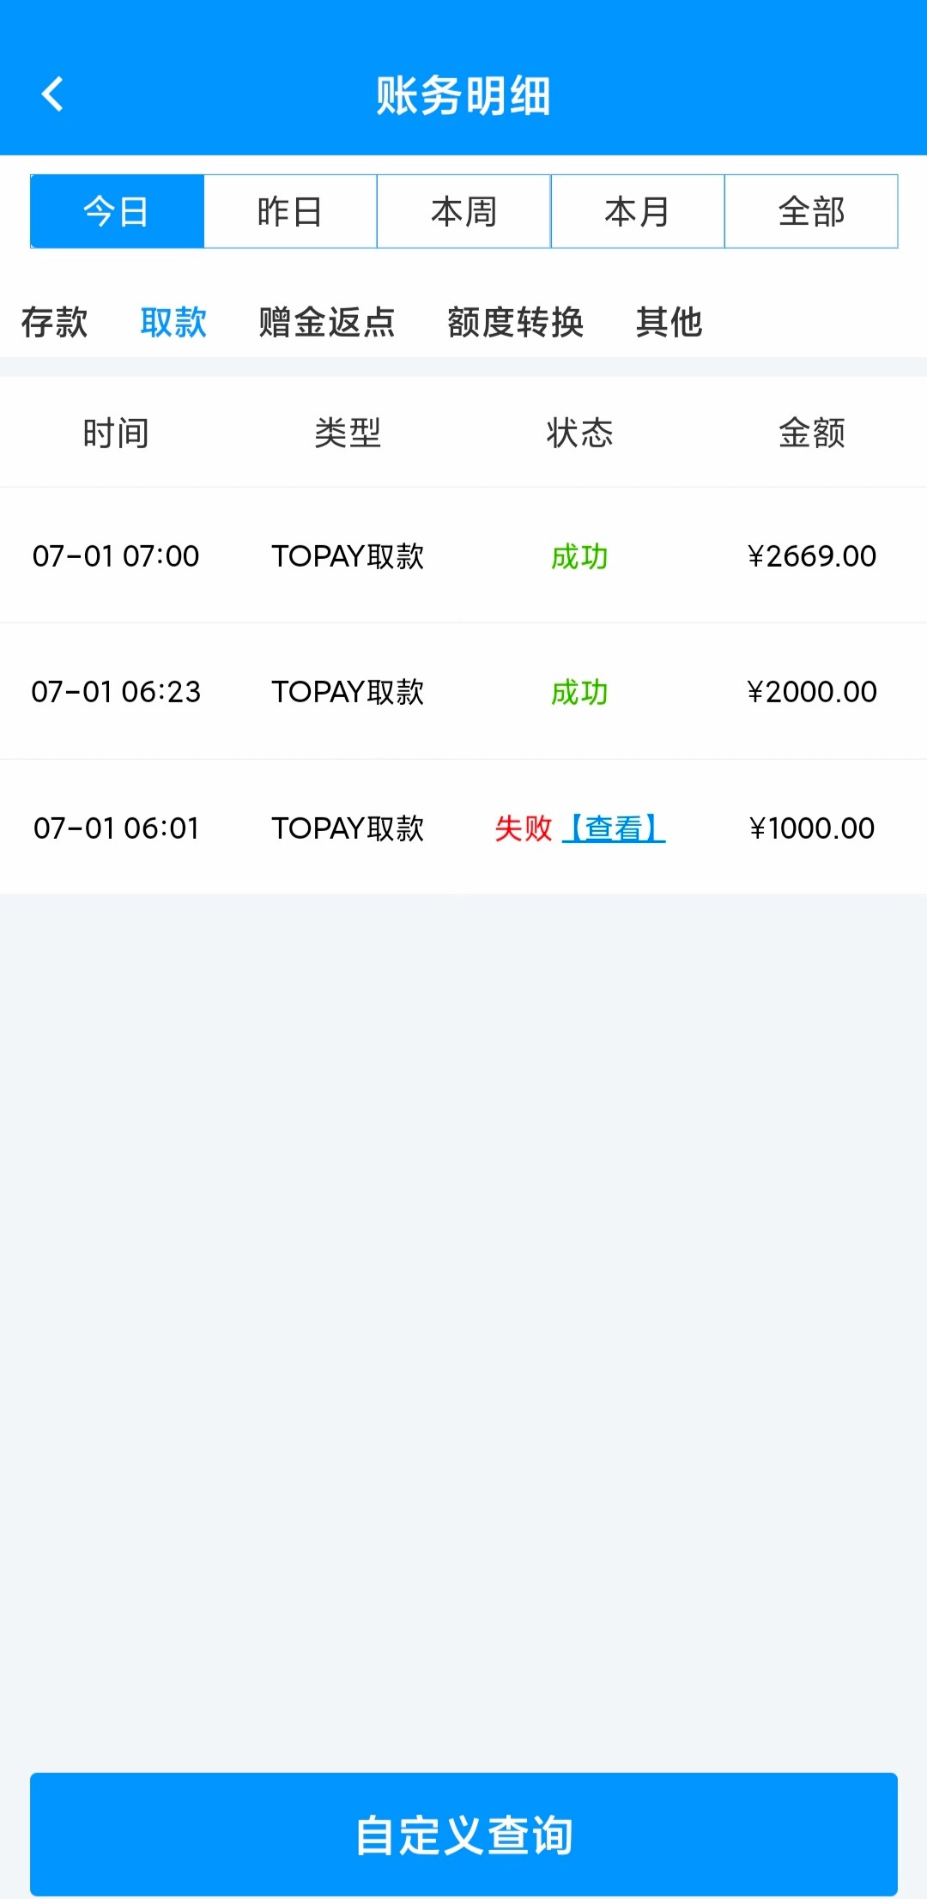Open the 赠金返点 category tab

327,323
